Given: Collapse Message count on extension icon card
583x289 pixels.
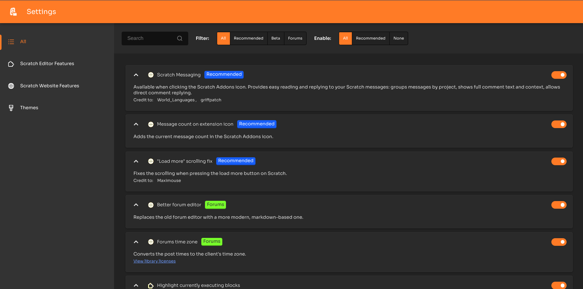Looking at the screenshot, I should tap(136, 124).
